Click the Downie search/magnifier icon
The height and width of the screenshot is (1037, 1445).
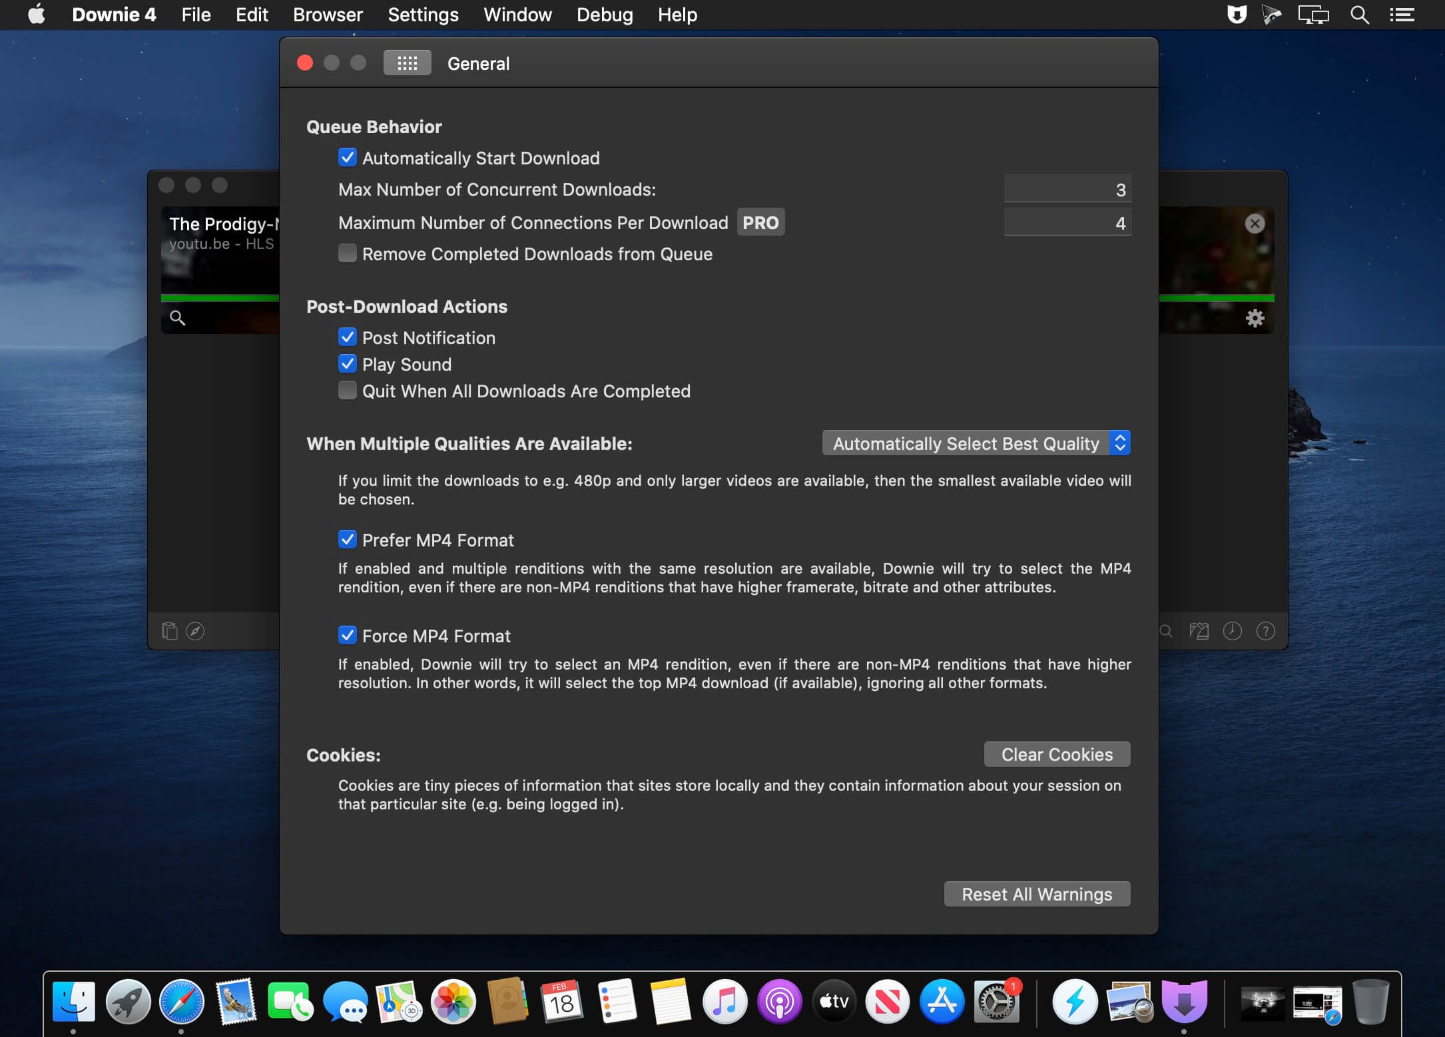(x=177, y=317)
